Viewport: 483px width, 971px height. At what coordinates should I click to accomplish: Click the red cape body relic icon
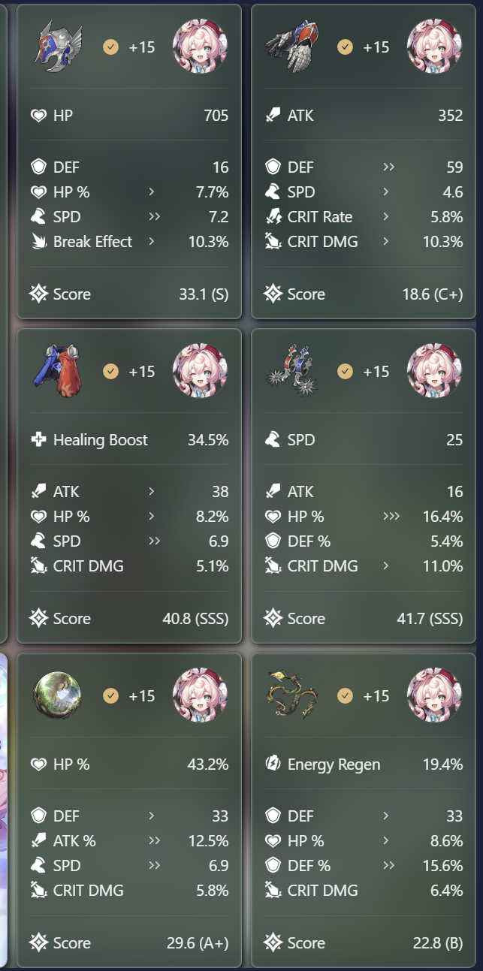[57, 371]
